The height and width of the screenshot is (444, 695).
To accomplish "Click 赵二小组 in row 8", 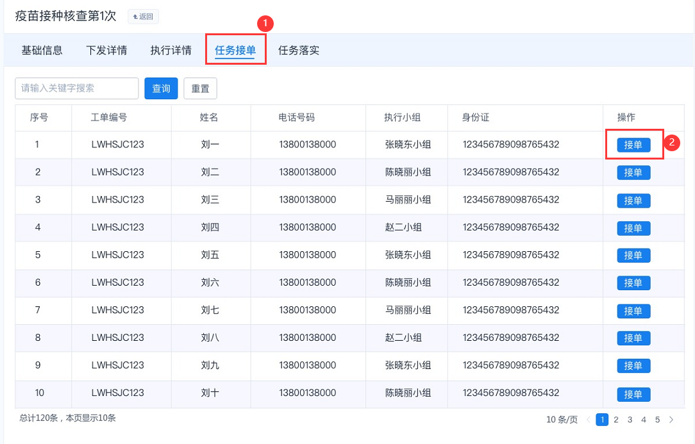I will point(403,338).
